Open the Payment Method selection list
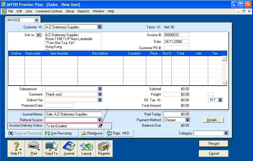The image size is (253, 161). tap(187, 120)
